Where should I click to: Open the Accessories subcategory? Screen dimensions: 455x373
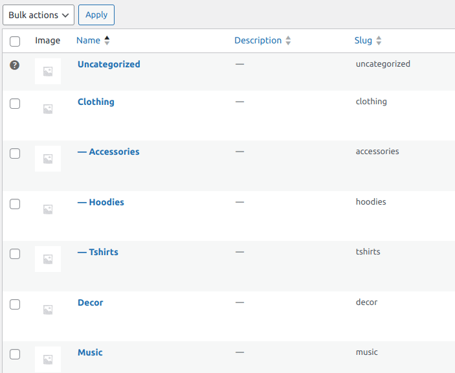(109, 152)
